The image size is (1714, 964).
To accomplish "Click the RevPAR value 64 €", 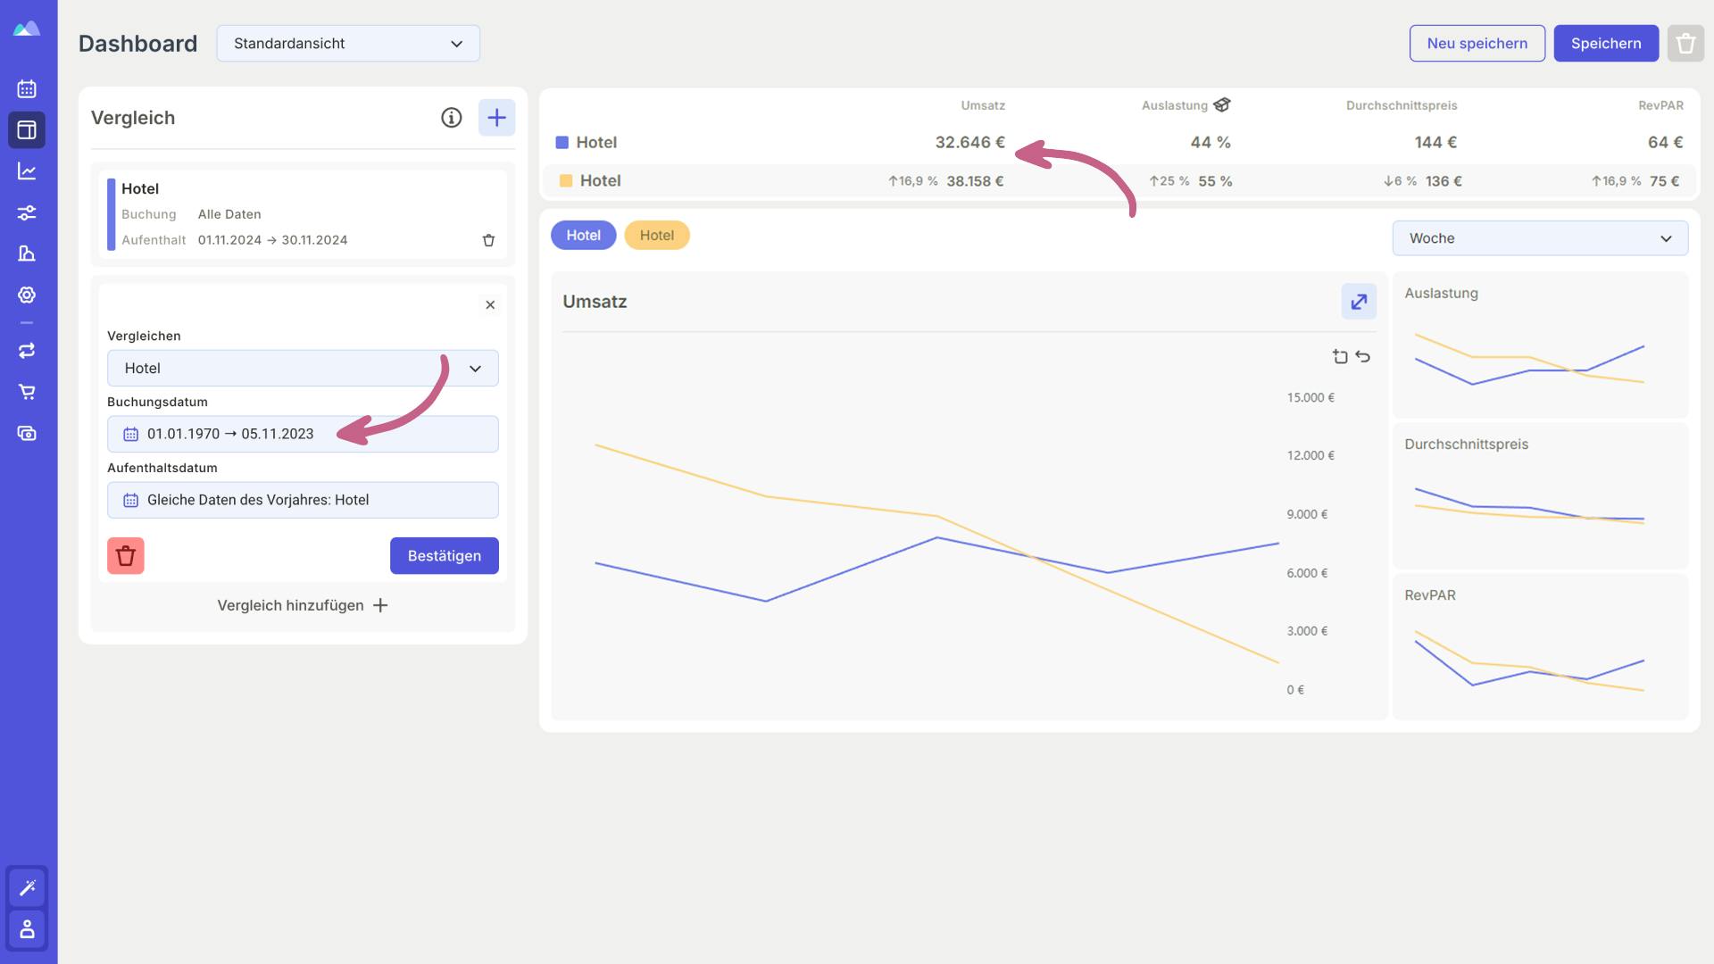I will point(1666,143).
